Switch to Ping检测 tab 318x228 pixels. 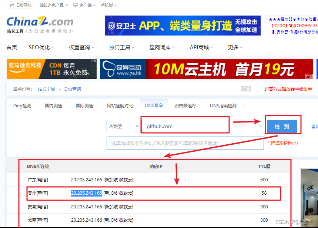tap(22, 106)
